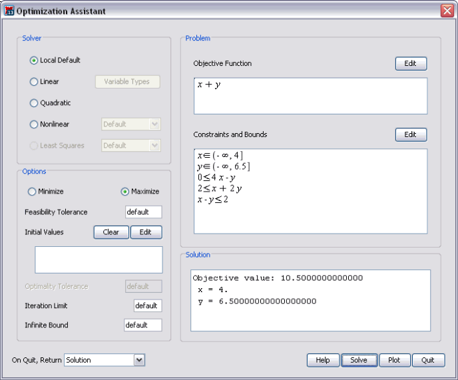Switch the optimization to Minimize

click(31, 192)
